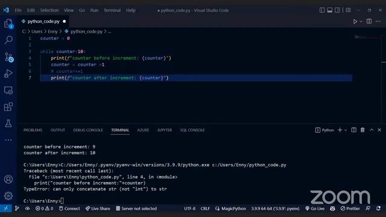386x217 pixels.
Task: Click Connect in the status bar
Action: pyautogui.click(x=69, y=209)
